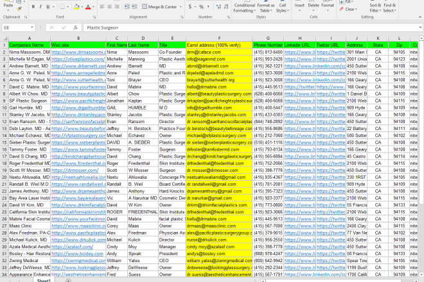Click the Name Box showing E8
Screen dimensions: 424x282
[x=15, y=28]
